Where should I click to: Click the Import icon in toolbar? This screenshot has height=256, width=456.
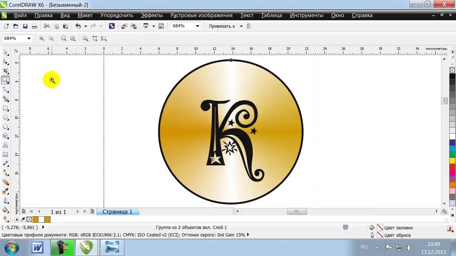tap(124, 26)
